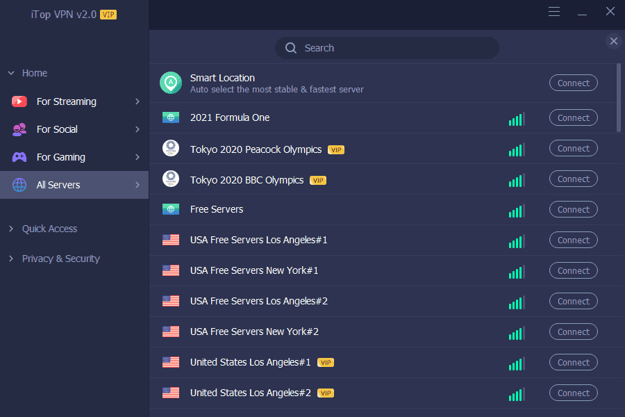Click the All Servers globe icon
Viewport: 625px width, 417px height.
click(19, 185)
